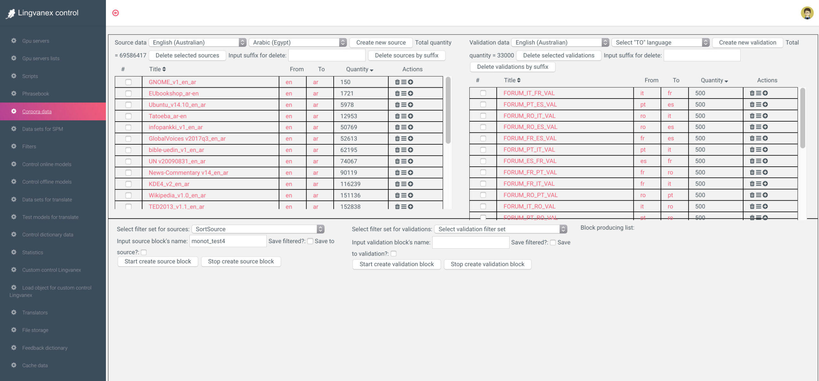Image resolution: width=819 pixels, height=381 pixels.
Task: Click the trash icon for GNOME_v1_en_ar
Action: click(397, 82)
